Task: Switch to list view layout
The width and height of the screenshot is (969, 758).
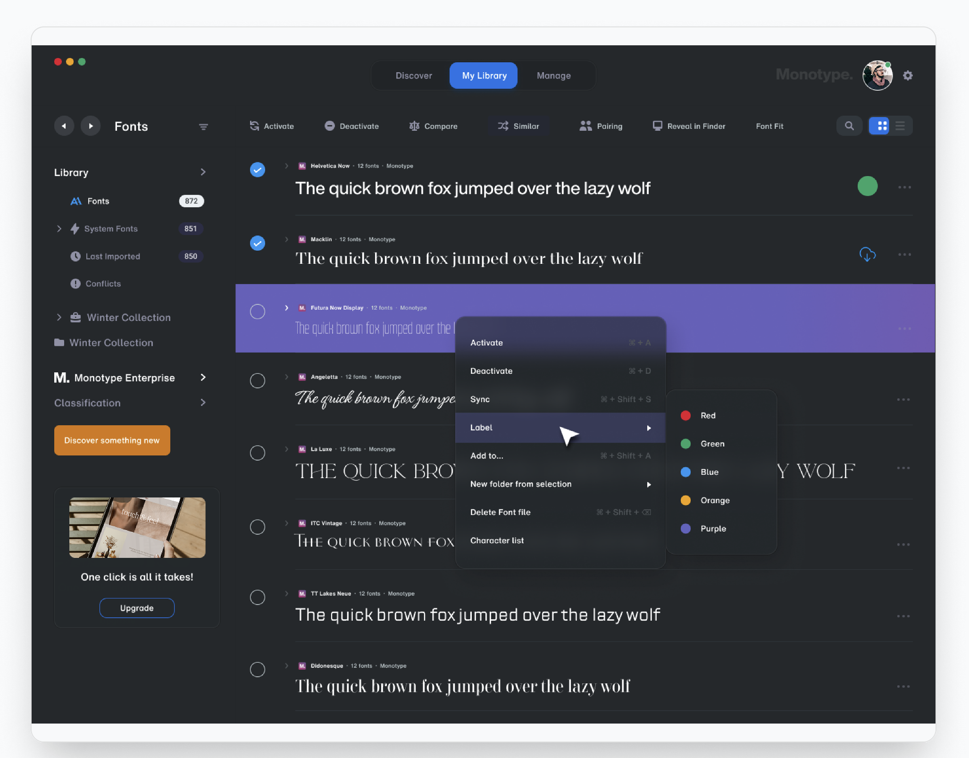Action: pos(900,126)
